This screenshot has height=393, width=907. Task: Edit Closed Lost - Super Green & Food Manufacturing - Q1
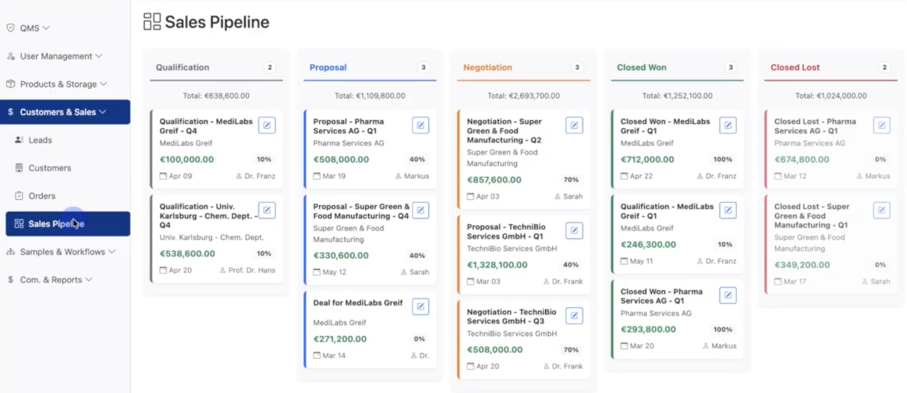[881, 210]
